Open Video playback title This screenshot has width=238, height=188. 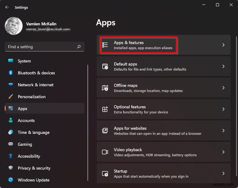pos(128,150)
